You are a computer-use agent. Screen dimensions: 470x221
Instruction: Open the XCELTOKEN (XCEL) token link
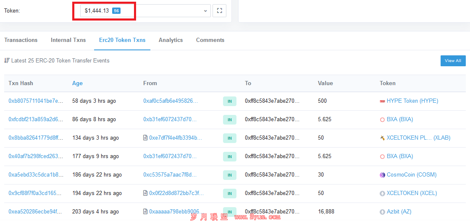coord(412,193)
